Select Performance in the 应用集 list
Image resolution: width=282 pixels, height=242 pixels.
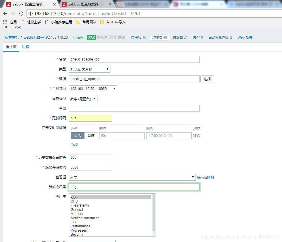click(111, 226)
